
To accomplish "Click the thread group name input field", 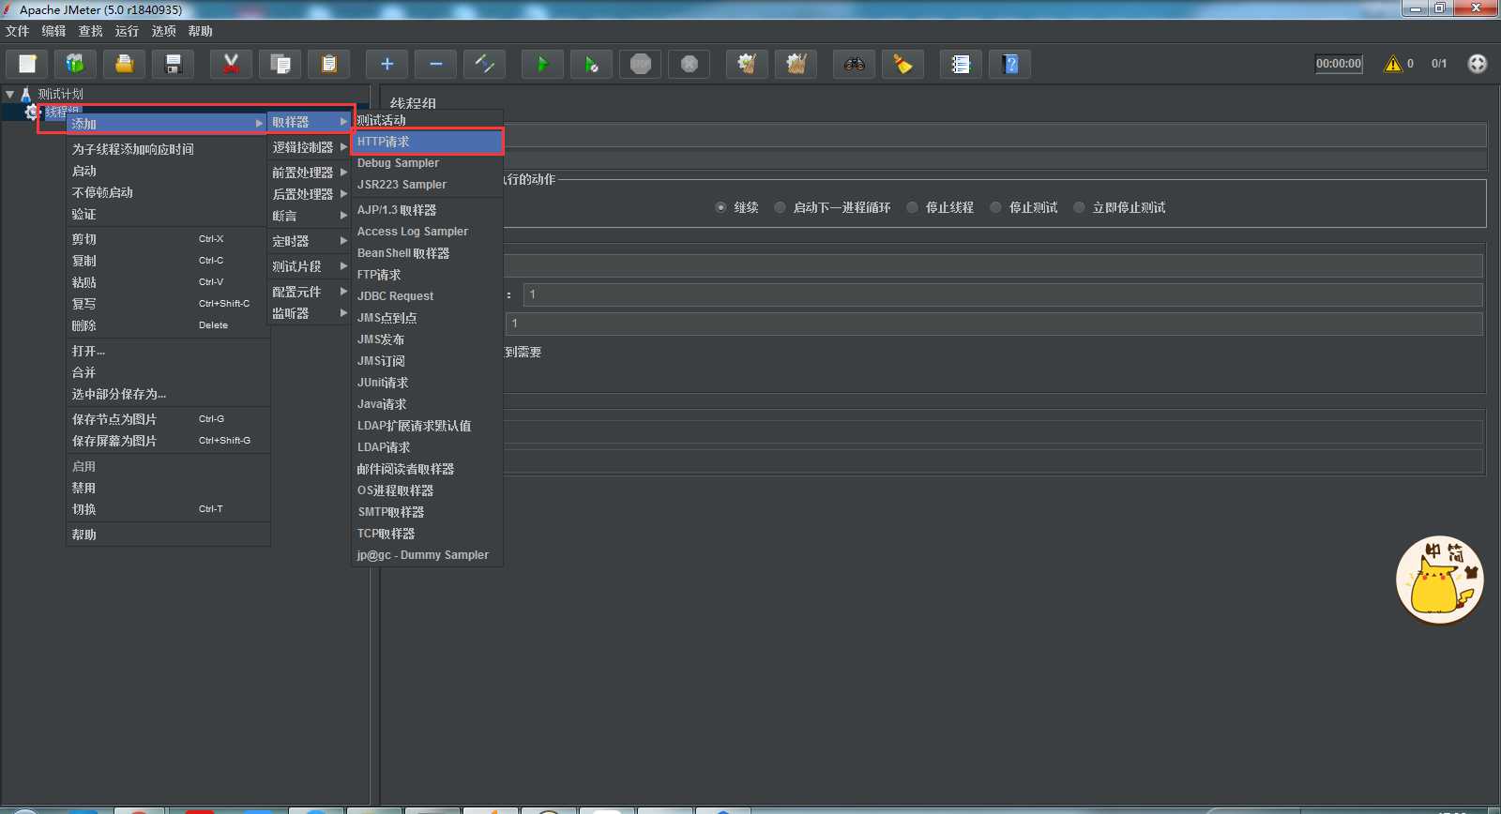I will point(994,135).
